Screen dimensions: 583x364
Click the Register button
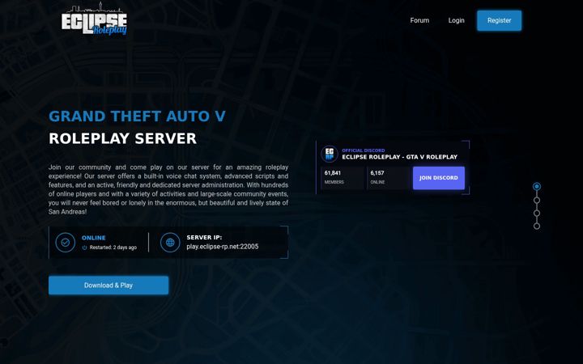(x=499, y=20)
